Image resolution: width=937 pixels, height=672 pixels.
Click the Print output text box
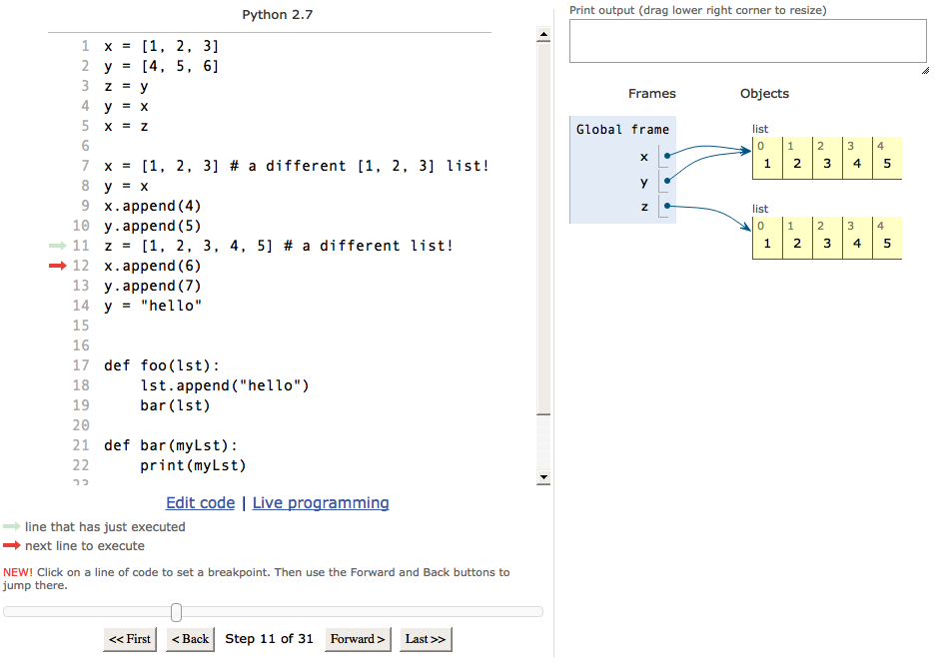pyautogui.click(x=747, y=41)
